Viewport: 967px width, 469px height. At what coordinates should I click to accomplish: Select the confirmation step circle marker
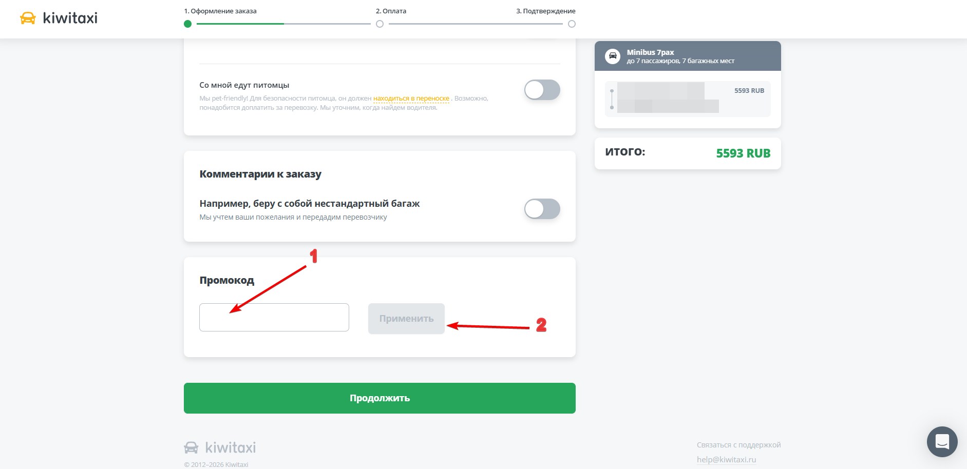572,24
